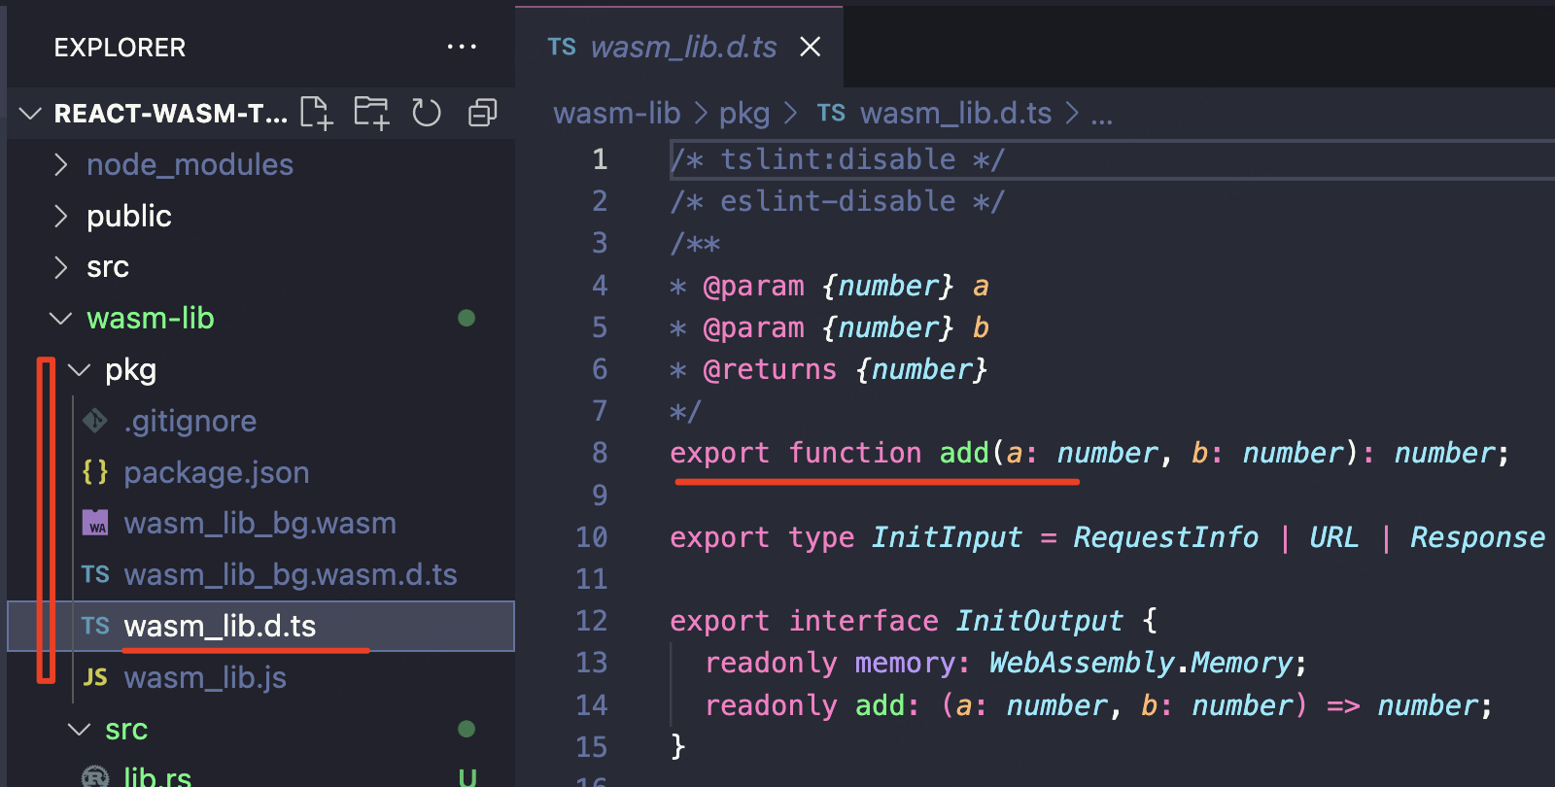This screenshot has width=1555, height=787.
Task: Open the wasm_lib_bg.wasm file
Action: 259,524
